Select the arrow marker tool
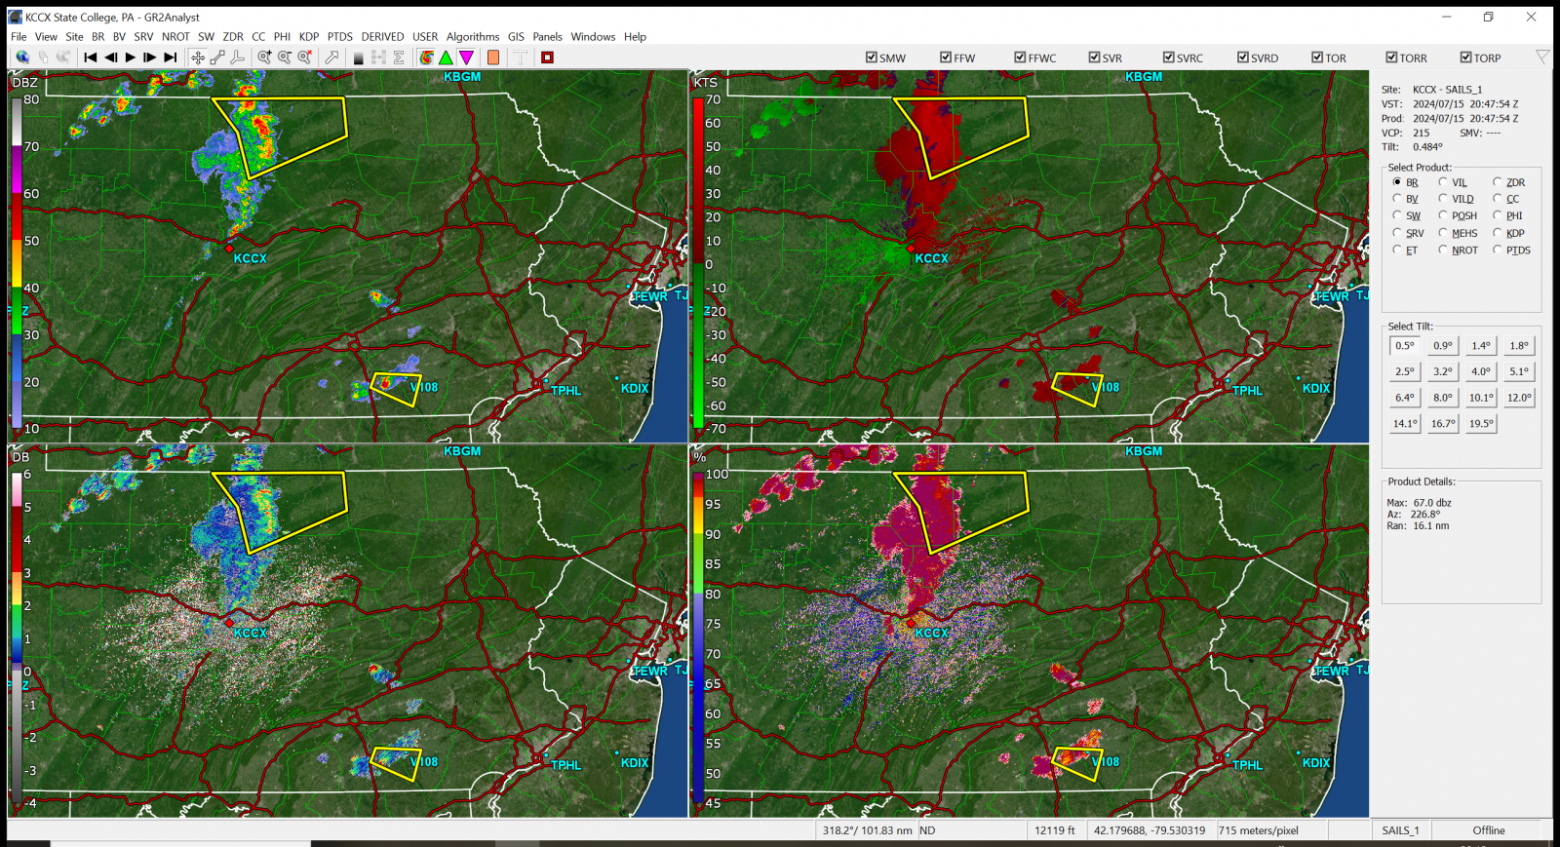 [x=331, y=58]
